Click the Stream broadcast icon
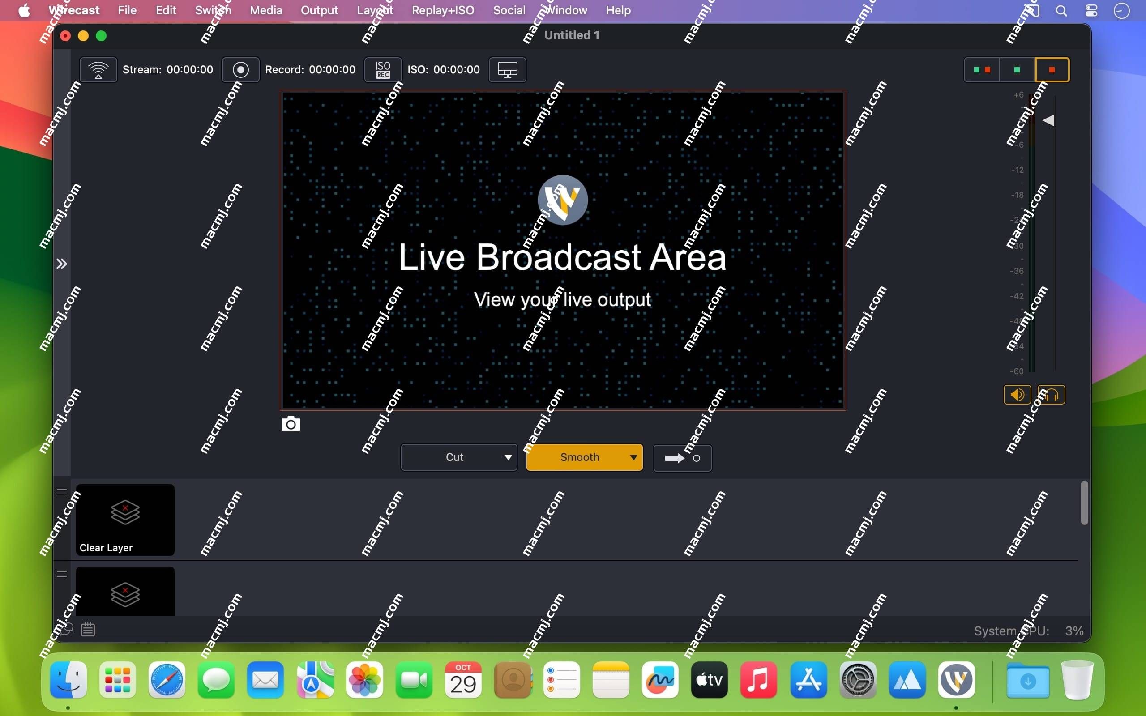 (x=98, y=68)
